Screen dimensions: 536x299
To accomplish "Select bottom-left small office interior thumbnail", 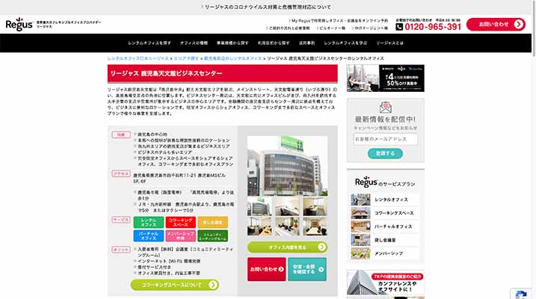I will tap(260, 226).
